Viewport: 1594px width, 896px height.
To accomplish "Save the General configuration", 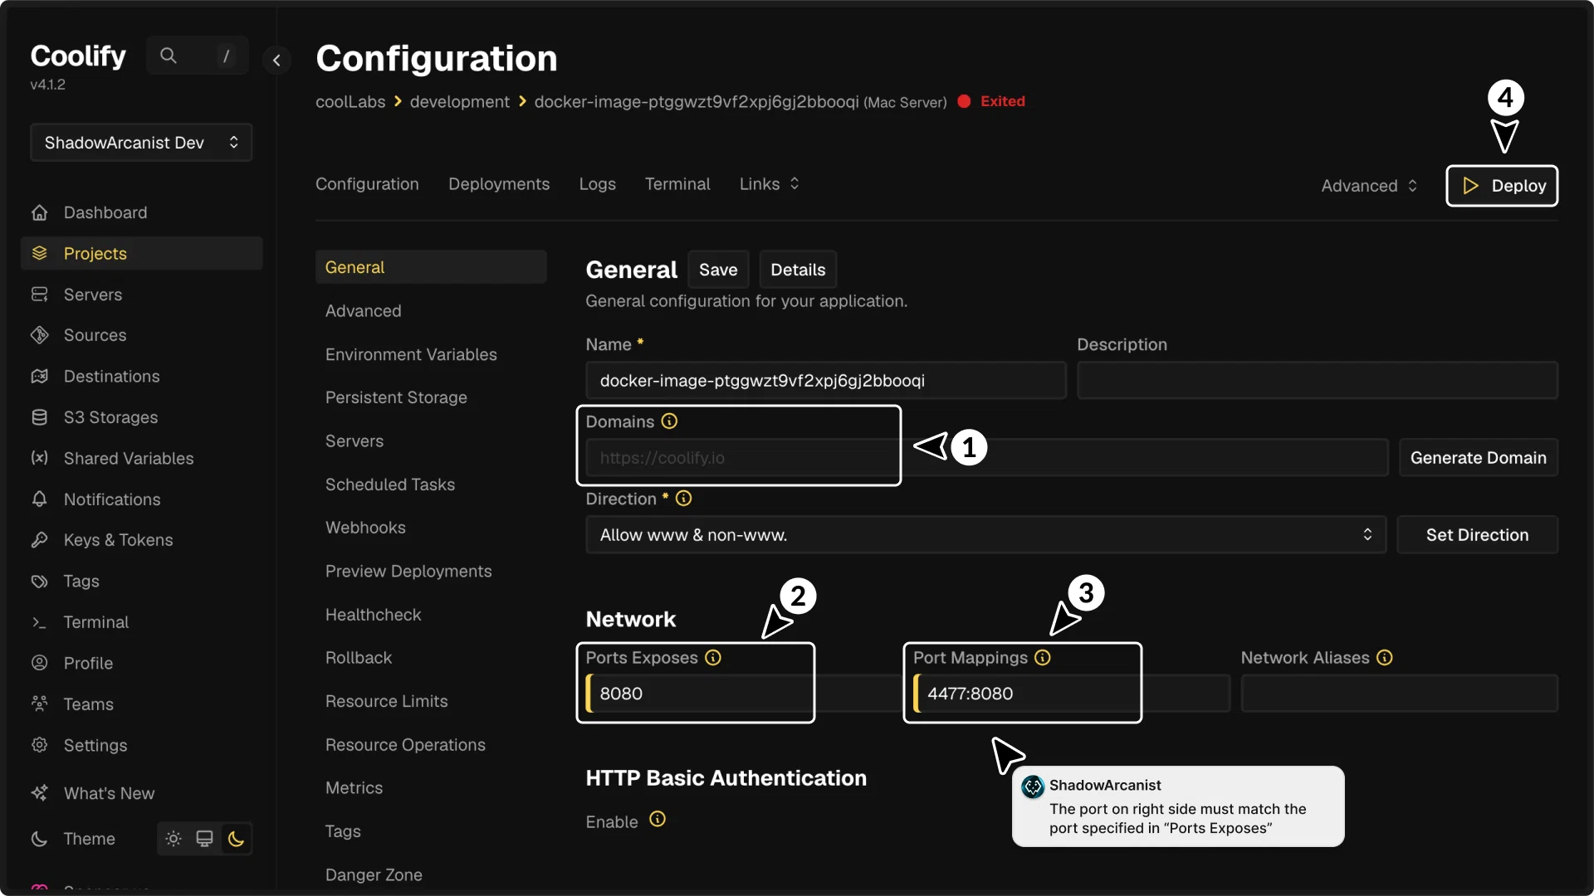I will coord(718,270).
